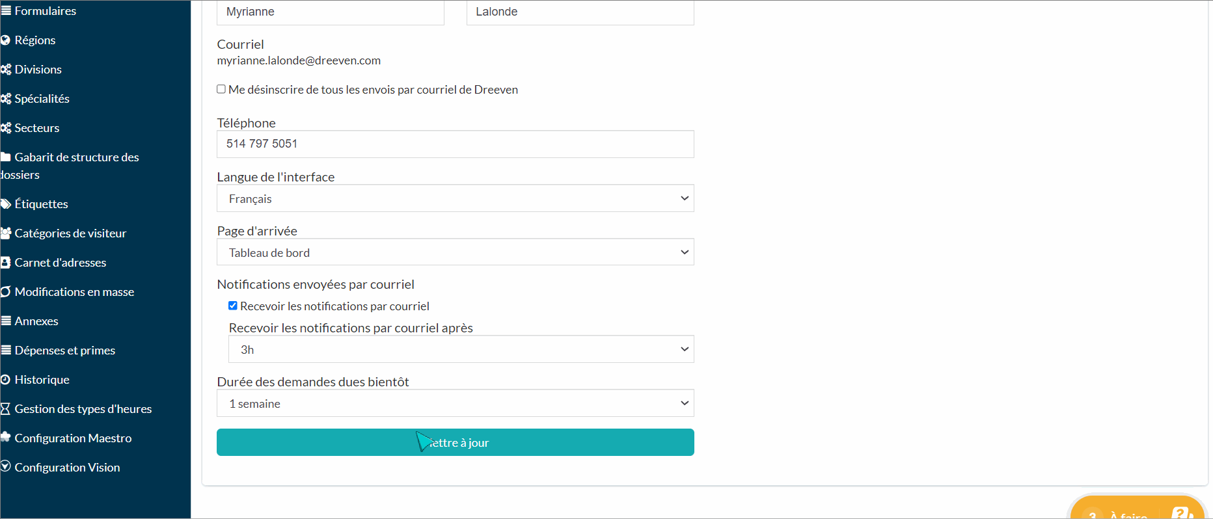Check the Me désinscrire de tous les envois box
Image resolution: width=1213 pixels, height=519 pixels.
[221, 89]
